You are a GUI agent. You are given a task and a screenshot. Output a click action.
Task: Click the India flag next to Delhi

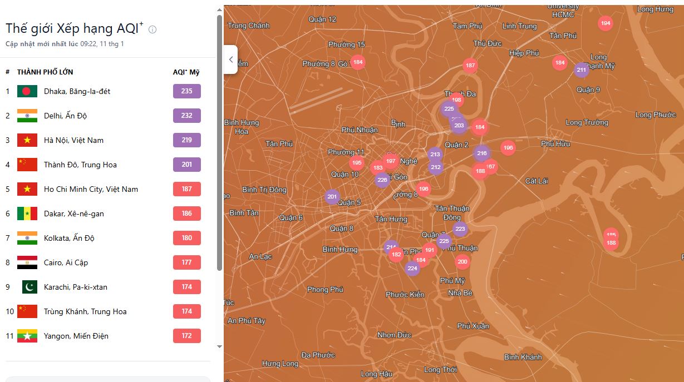[x=27, y=116]
